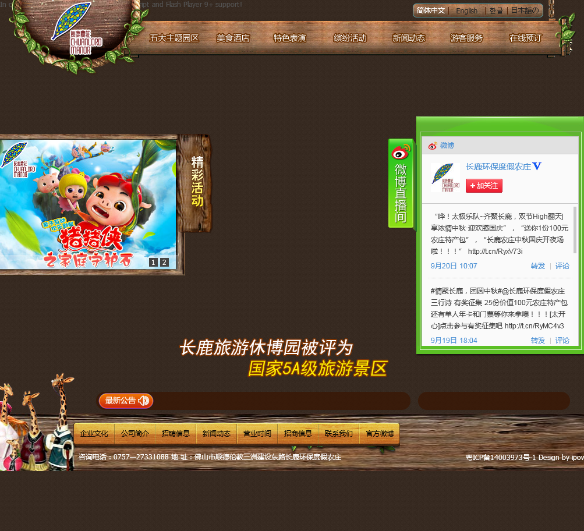Go to 特色表演 in the navigation bar

pos(290,38)
